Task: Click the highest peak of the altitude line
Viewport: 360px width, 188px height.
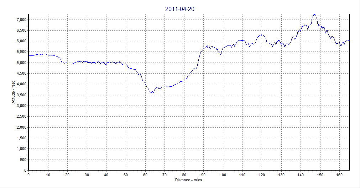Action: click(x=314, y=15)
